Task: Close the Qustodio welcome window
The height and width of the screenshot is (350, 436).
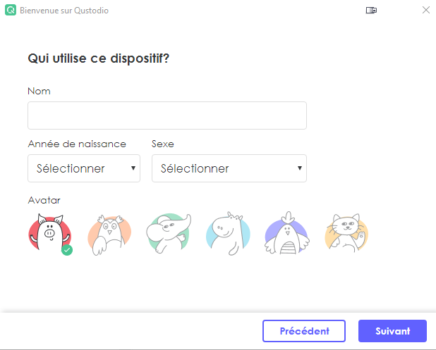Action: click(x=425, y=10)
